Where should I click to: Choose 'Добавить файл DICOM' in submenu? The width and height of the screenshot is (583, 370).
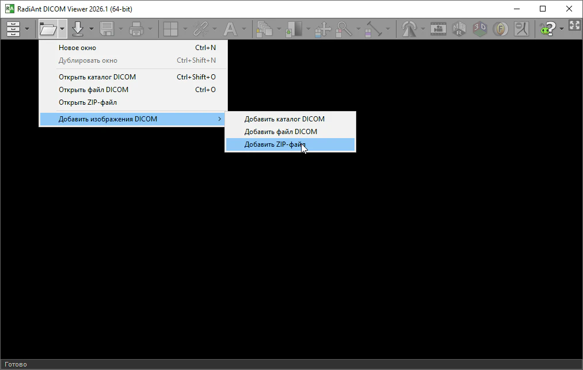tap(291, 132)
